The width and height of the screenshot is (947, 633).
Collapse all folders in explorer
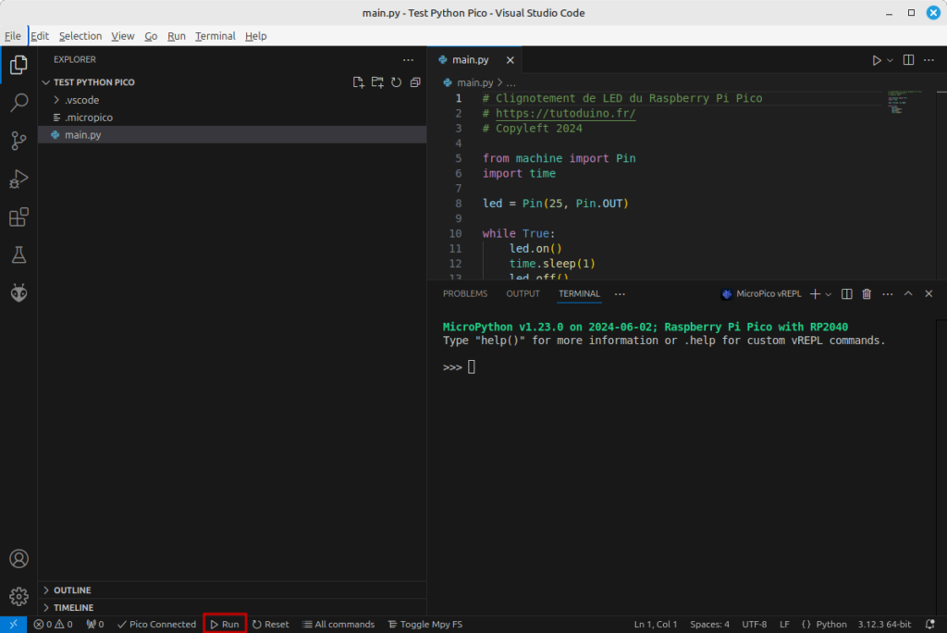415,82
